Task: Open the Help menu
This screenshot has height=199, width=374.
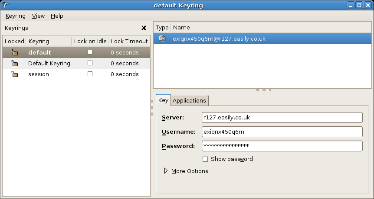Action: click(57, 16)
